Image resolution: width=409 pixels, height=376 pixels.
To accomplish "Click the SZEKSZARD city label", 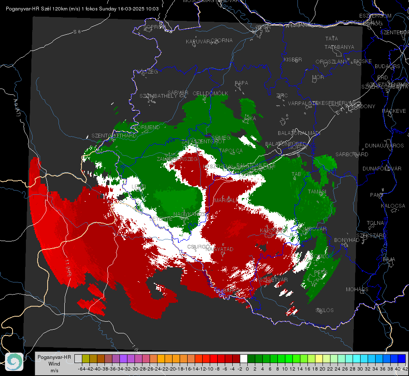I will (371, 236).
